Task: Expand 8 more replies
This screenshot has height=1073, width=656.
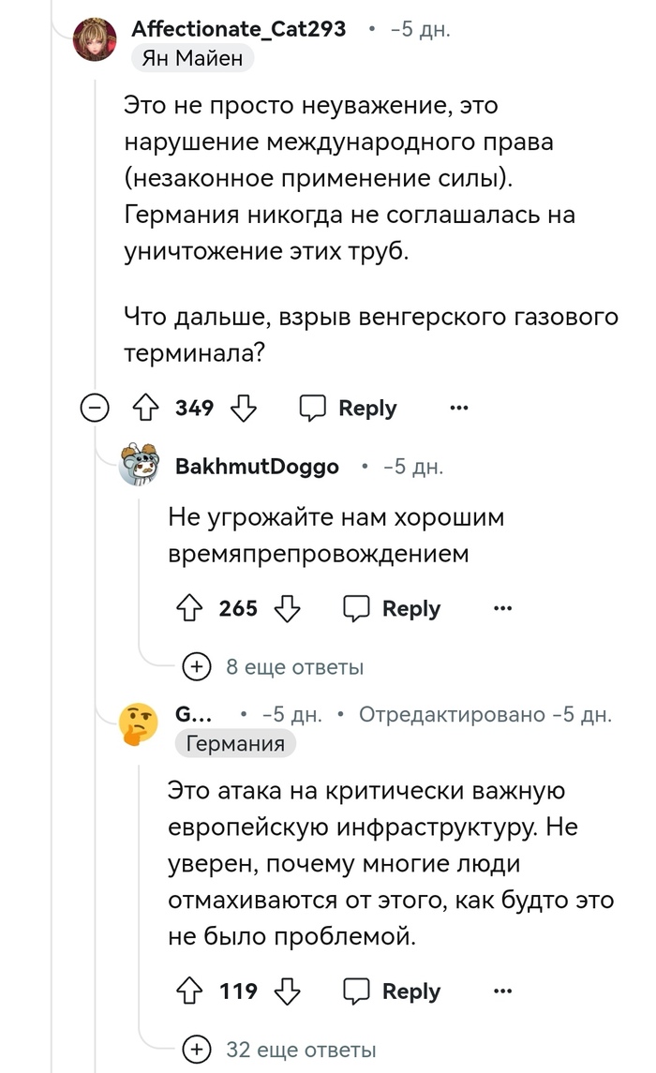Action: (294, 667)
